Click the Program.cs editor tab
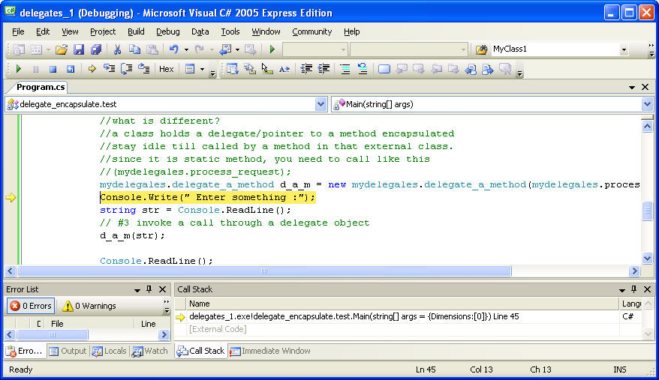659x380 pixels. [41, 87]
